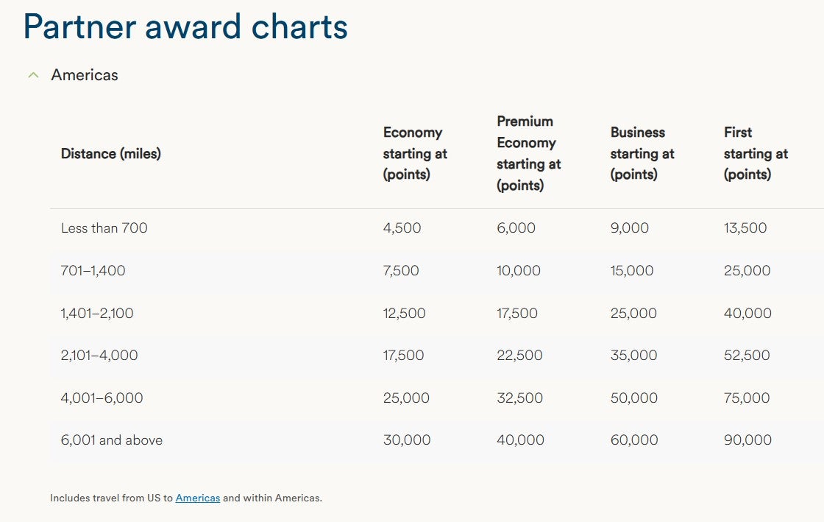Click the Partner award charts heading
The width and height of the screenshot is (824, 522).
[x=184, y=27]
